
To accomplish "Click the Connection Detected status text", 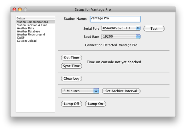I will pos(111,45).
